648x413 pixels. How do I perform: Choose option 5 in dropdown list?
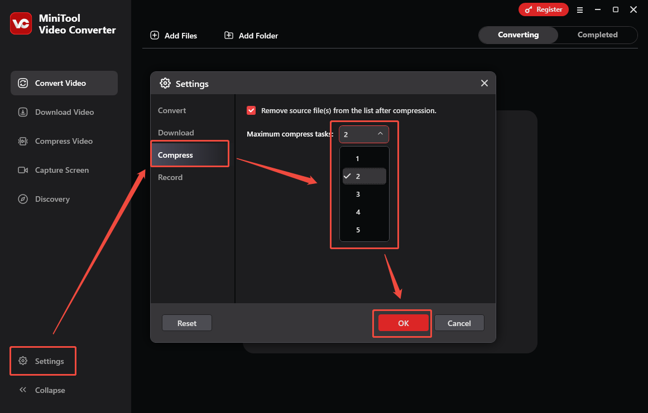pyautogui.click(x=364, y=230)
